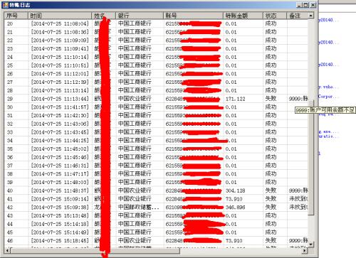The height and width of the screenshot is (258, 356).
Task: Click the scroll down arrow of the list
Action: (x=311, y=244)
